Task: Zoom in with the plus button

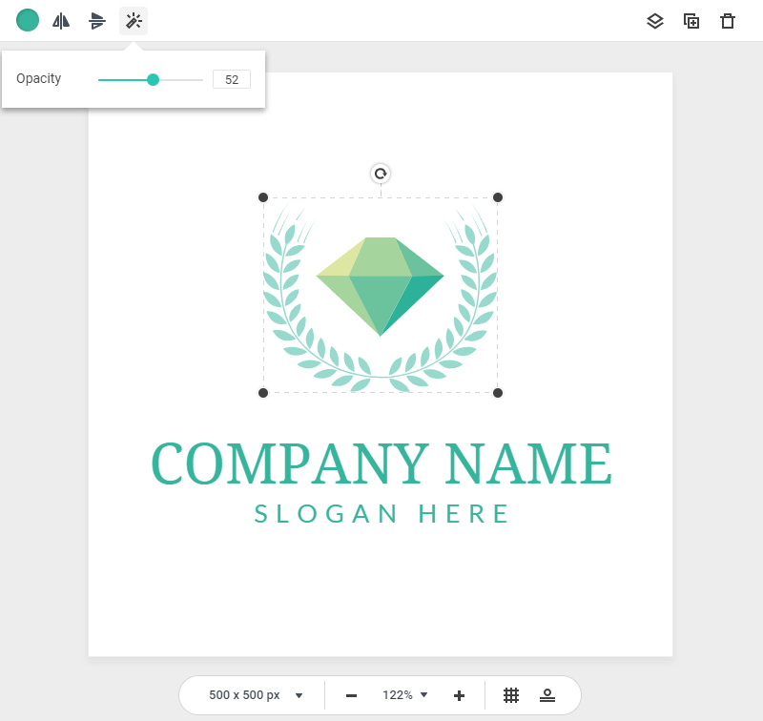Action: point(459,695)
